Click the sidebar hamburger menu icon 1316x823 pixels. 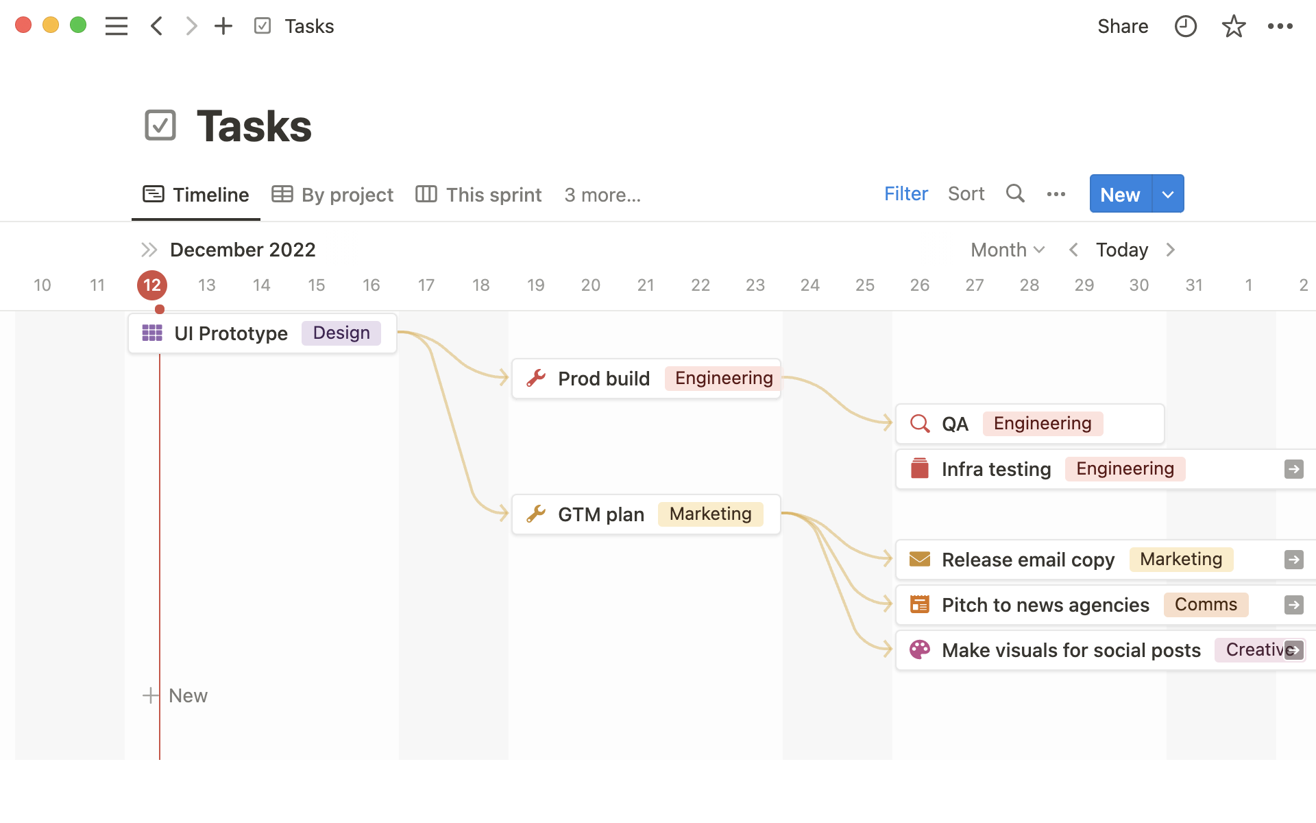point(117,26)
